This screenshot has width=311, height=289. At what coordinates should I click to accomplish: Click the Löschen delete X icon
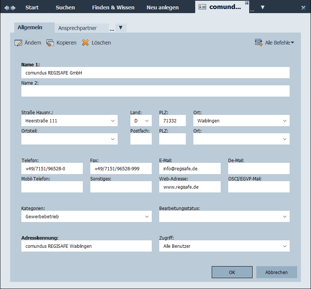[85, 43]
